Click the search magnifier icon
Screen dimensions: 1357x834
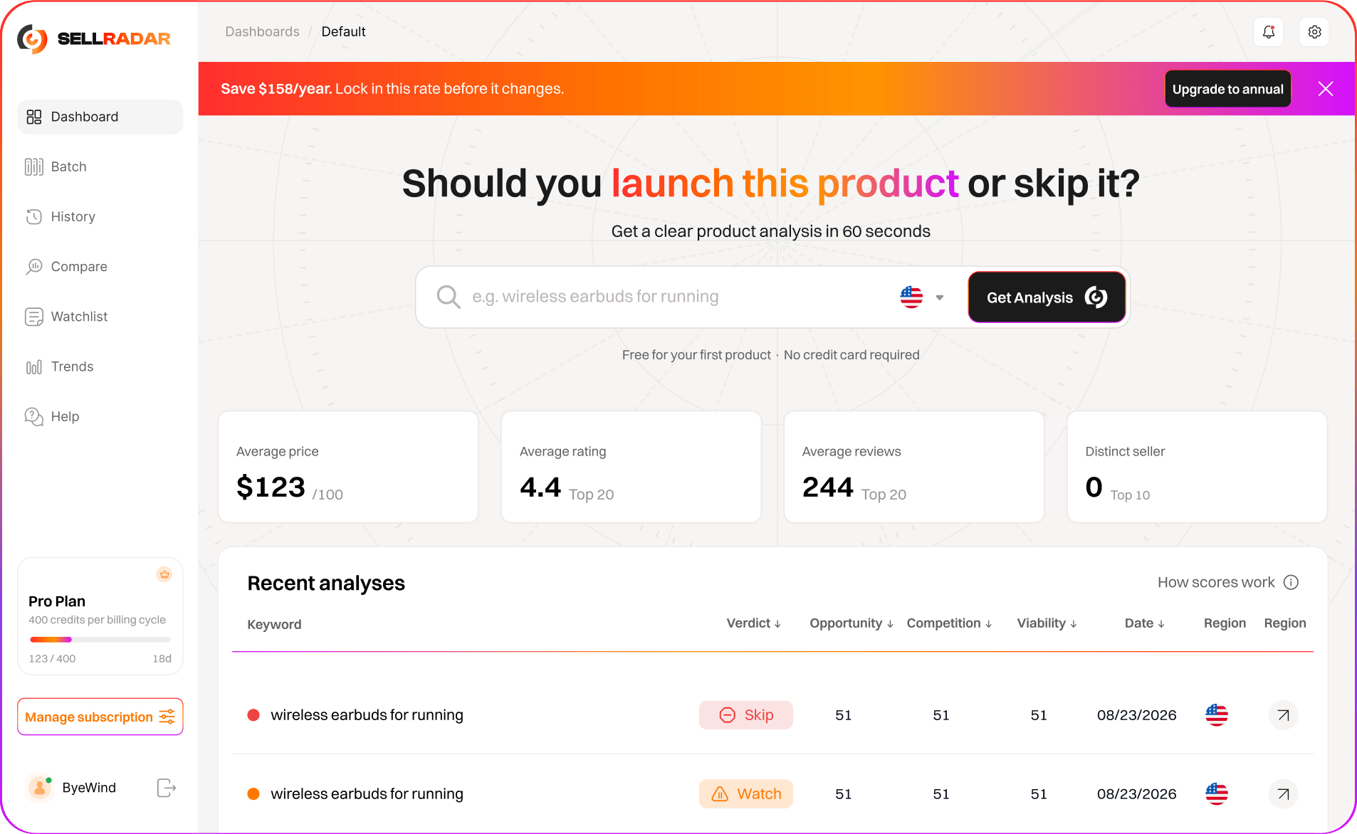coord(448,297)
